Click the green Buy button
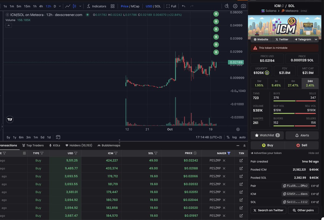The width and height of the screenshot is (324, 220). [x=267, y=145]
